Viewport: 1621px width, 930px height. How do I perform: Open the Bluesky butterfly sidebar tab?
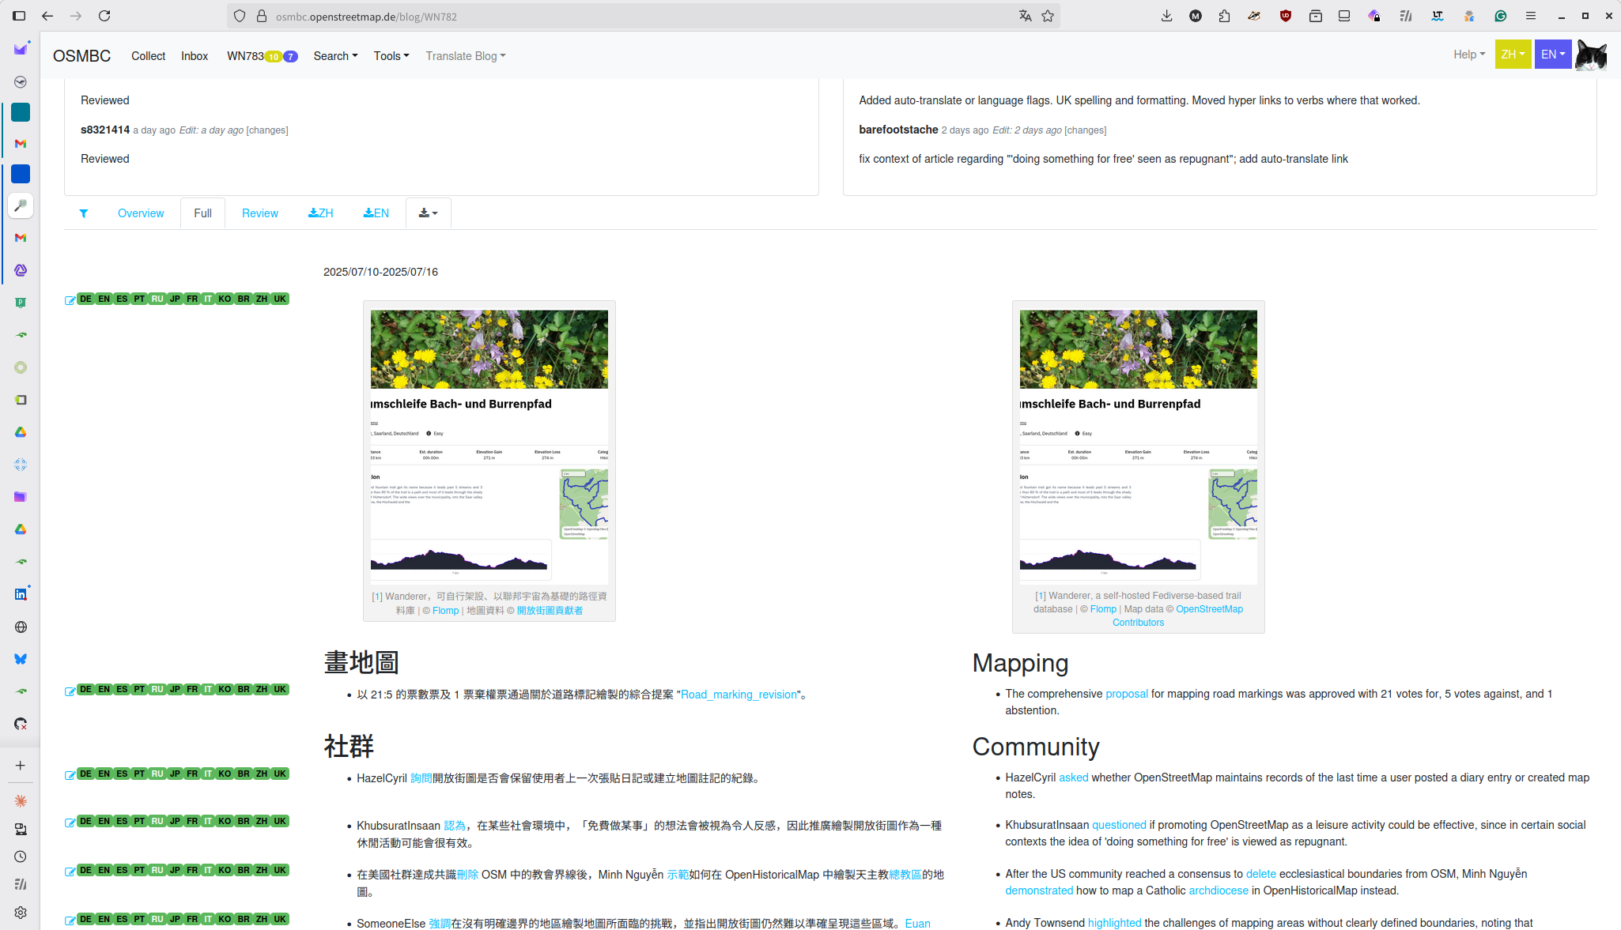(x=21, y=659)
